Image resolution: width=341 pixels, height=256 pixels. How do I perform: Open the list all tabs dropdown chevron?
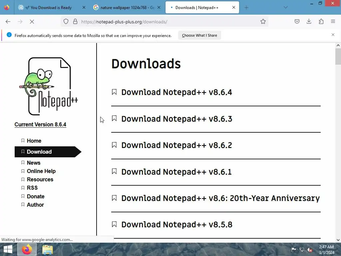click(x=286, y=7)
